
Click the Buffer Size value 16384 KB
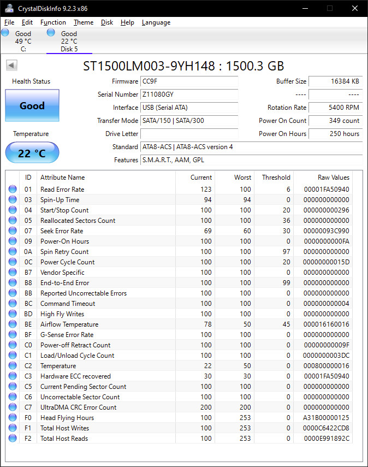point(336,81)
